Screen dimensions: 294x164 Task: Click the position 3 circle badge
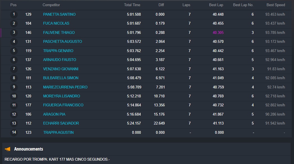[x=14, y=32]
